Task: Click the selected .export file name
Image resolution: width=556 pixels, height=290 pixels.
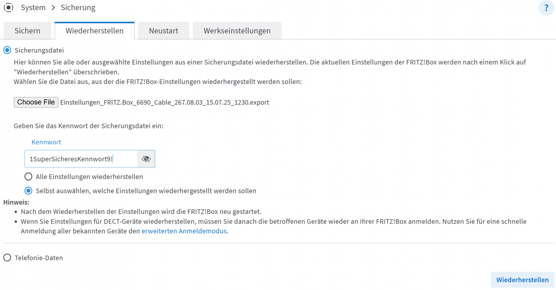Action: coord(164,103)
